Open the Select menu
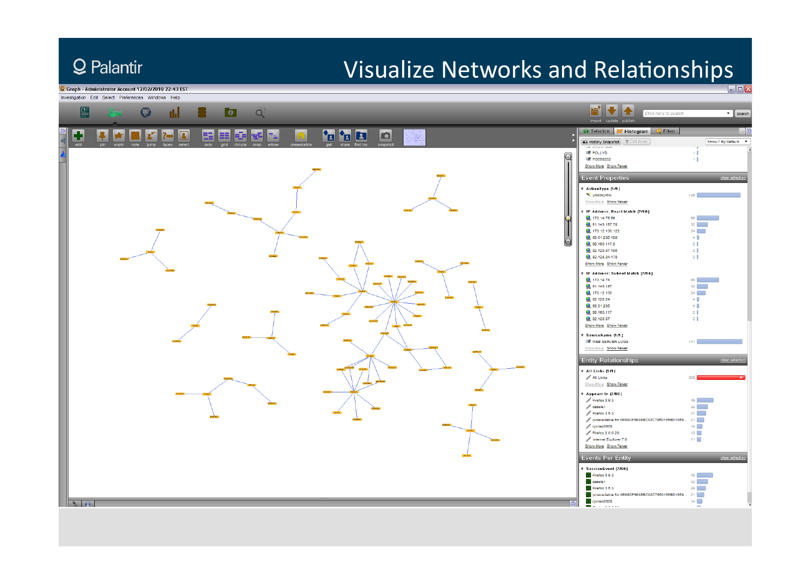Screen dimensions: 811x573 pos(109,98)
